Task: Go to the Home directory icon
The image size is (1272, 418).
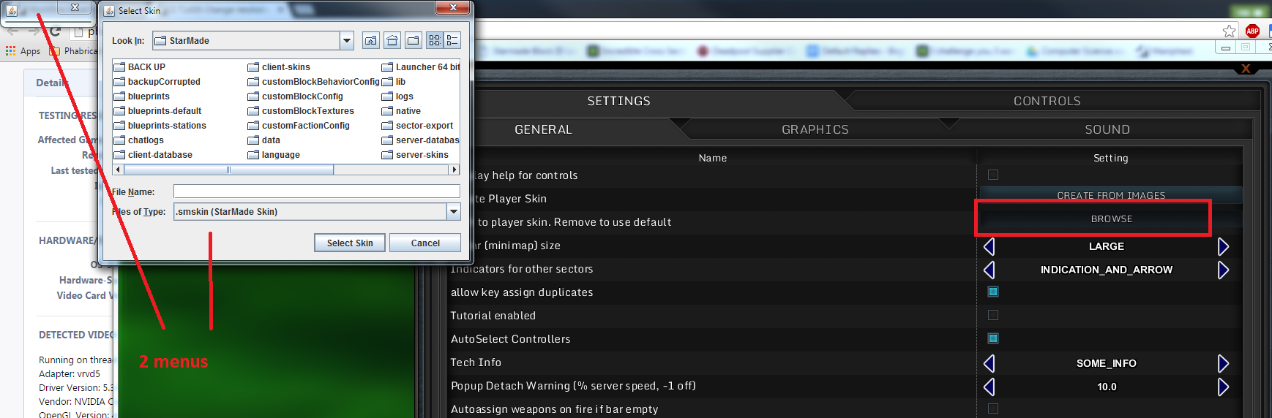Action: pos(392,41)
